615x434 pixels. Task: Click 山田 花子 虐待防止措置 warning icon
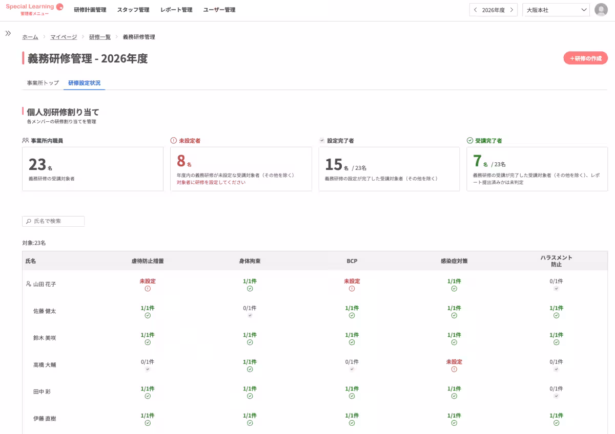[x=148, y=289]
